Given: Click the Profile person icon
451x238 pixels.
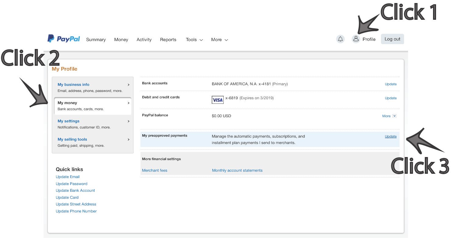Looking at the screenshot, I should click(x=356, y=39).
